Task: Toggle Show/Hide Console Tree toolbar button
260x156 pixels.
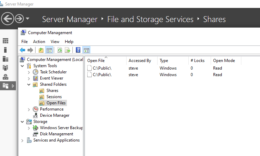Action: [49, 50]
